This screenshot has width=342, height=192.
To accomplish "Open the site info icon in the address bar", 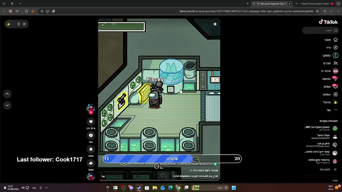I will (317, 11).
